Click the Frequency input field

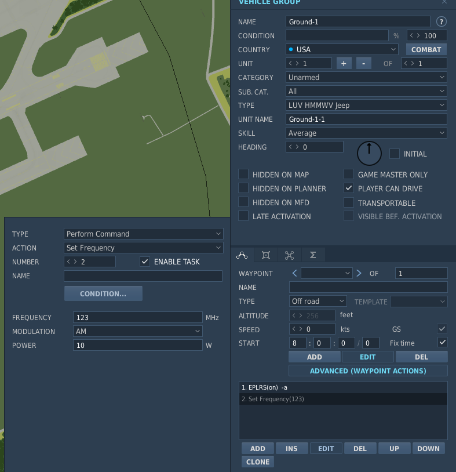tap(138, 317)
